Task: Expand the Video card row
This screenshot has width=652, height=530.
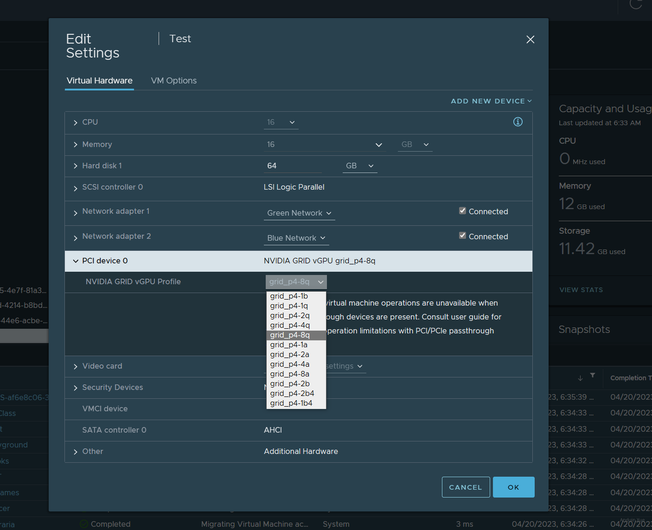Action: (76, 366)
